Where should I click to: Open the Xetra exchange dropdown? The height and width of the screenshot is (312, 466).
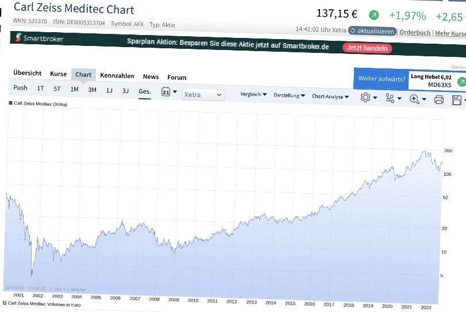203,94
